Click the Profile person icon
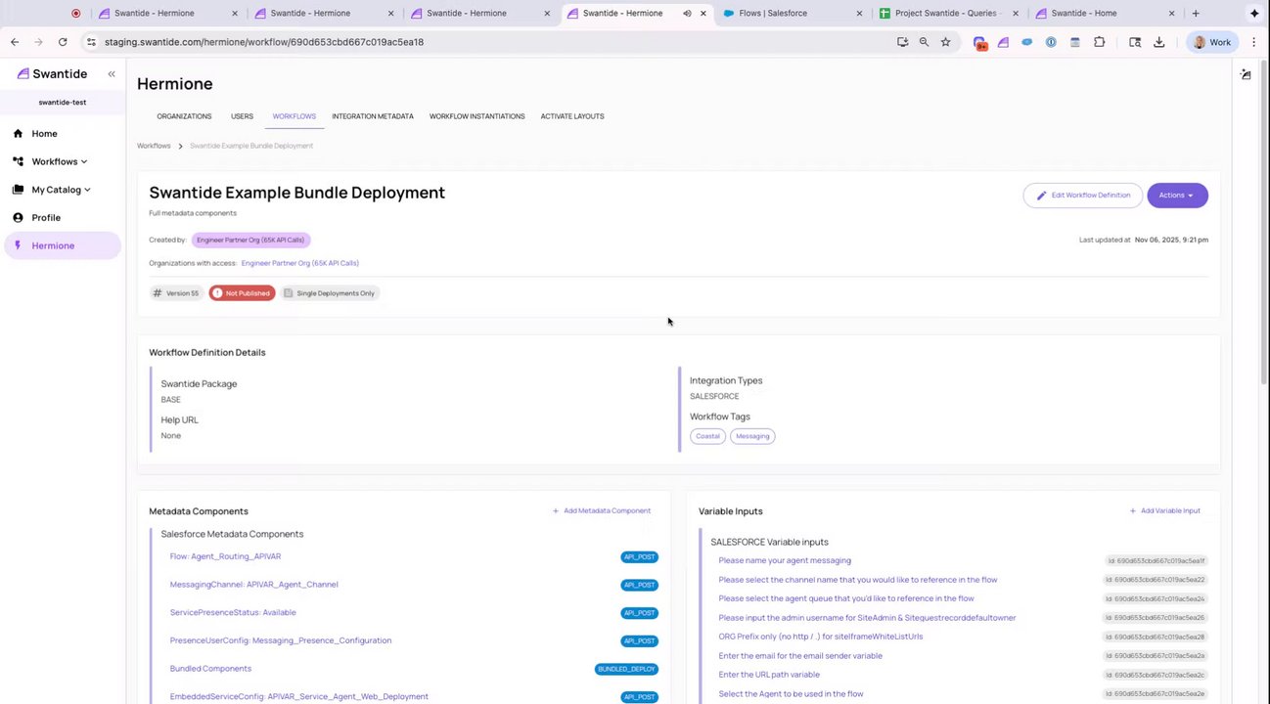1270x704 pixels. 18,218
